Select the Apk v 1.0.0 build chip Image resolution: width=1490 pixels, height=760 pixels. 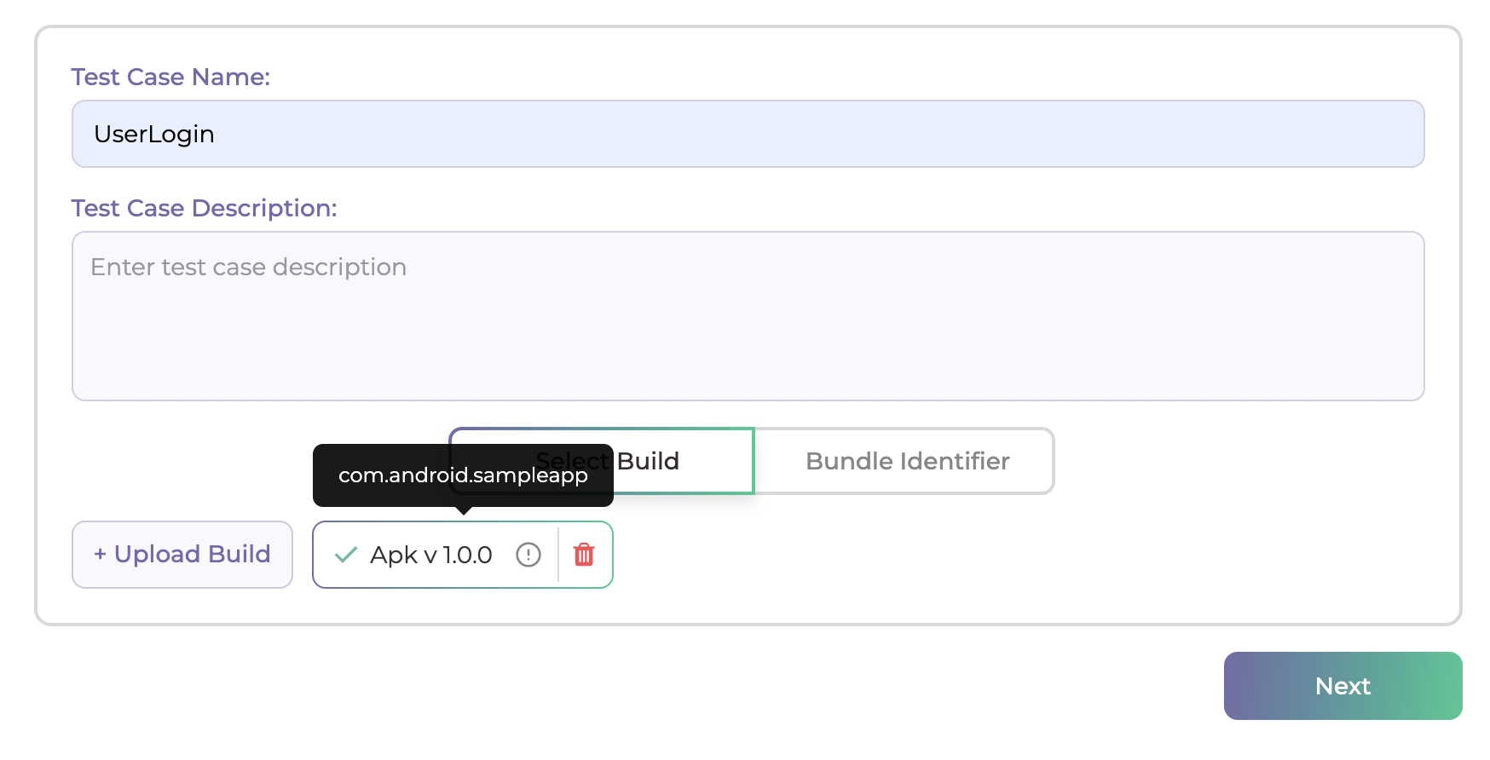[x=435, y=555]
